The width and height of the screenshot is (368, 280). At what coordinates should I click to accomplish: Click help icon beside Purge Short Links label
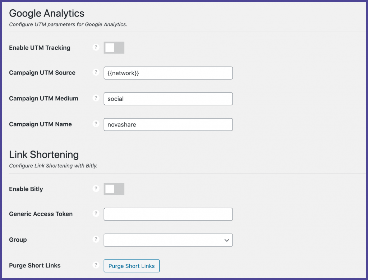(x=96, y=265)
